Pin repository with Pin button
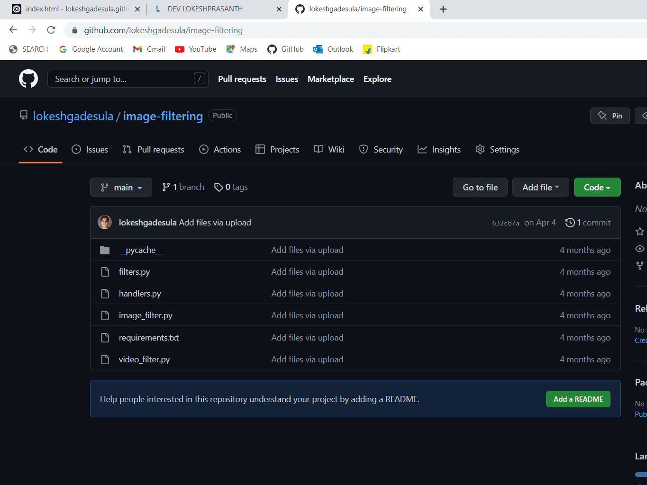The image size is (647, 485). 610,116
